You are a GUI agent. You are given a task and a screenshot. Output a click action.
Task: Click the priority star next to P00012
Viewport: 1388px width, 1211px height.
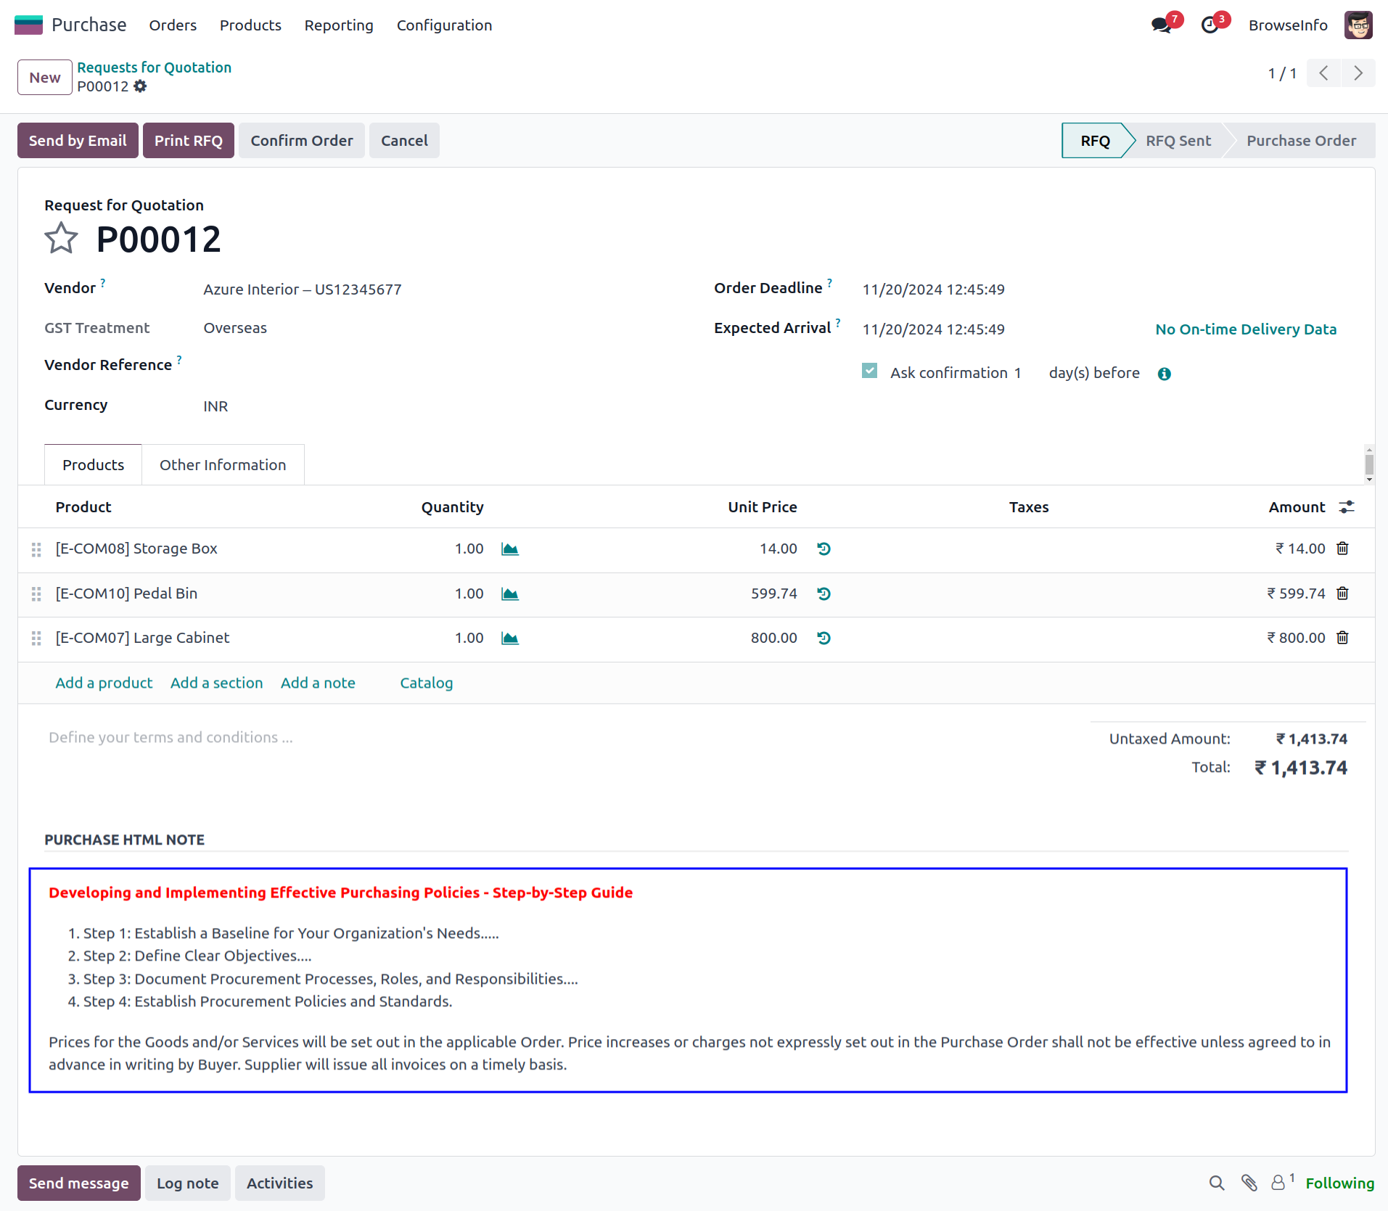[x=61, y=238]
